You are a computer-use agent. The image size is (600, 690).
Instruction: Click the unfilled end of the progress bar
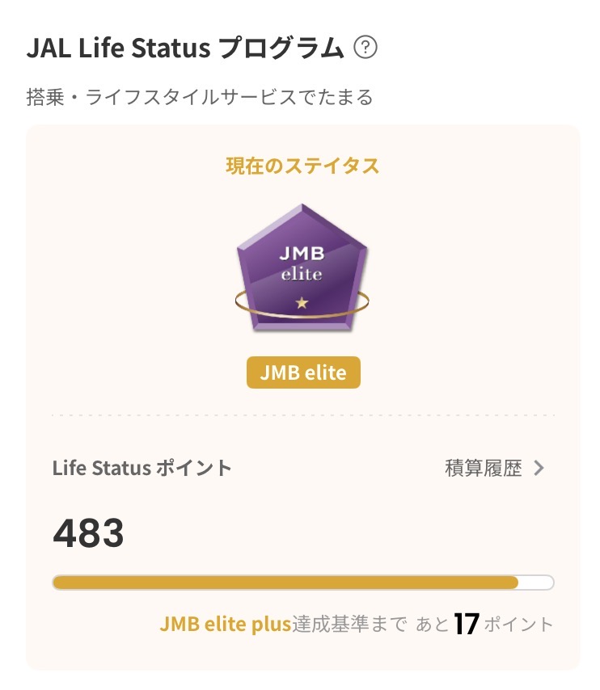tap(536, 583)
